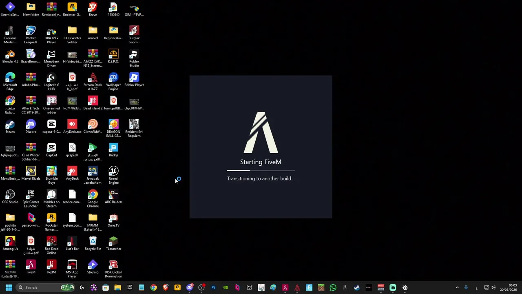This screenshot has width=522, height=294.
Task: Open Discord from the taskbar
Action: (189, 287)
